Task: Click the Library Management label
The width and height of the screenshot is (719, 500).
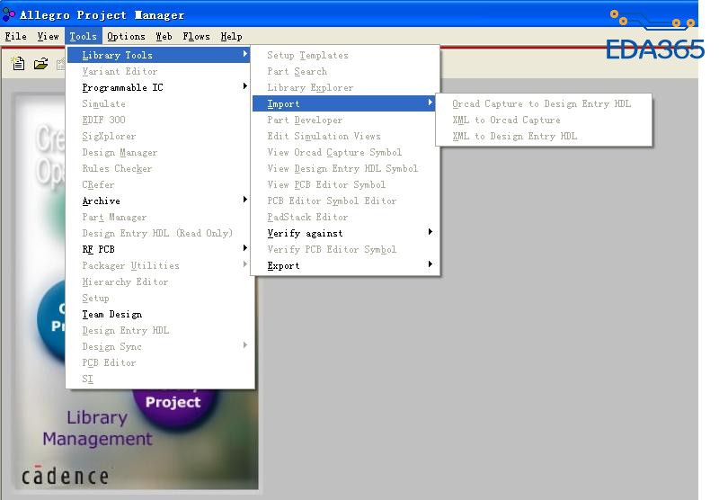Action: [x=97, y=428]
